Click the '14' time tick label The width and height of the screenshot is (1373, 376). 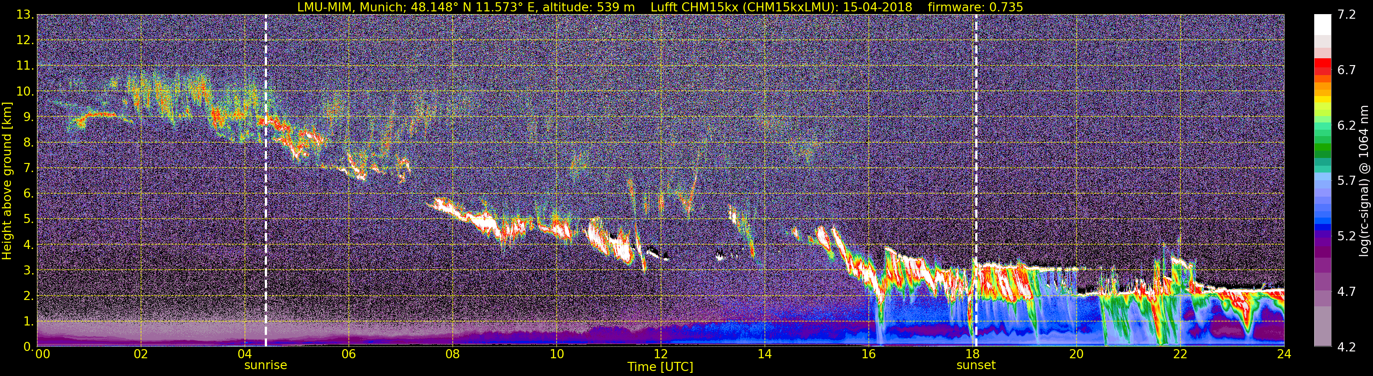click(x=764, y=355)
